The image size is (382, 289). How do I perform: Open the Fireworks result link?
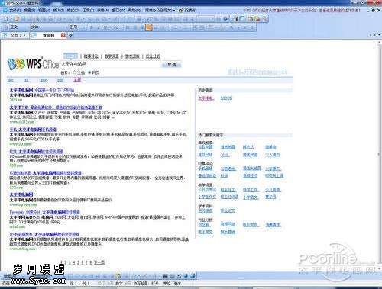[x=45, y=212]
